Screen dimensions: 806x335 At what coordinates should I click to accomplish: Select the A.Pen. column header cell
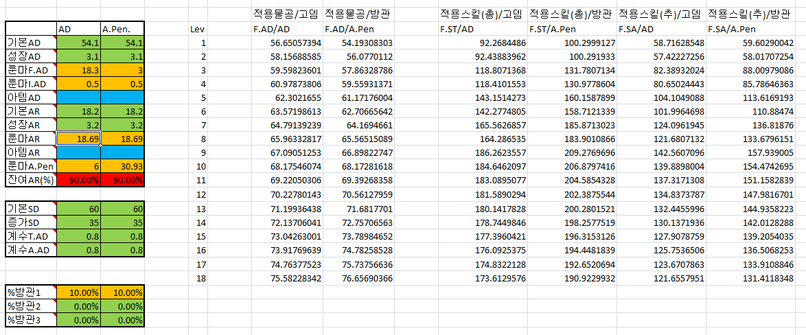click(x=123, y=29)
